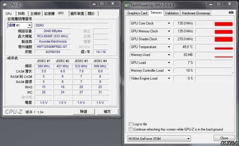Select the SPD tab in CPU-Z
The height and width of the screenshot is (146, 239).
[x=62, y=13]
